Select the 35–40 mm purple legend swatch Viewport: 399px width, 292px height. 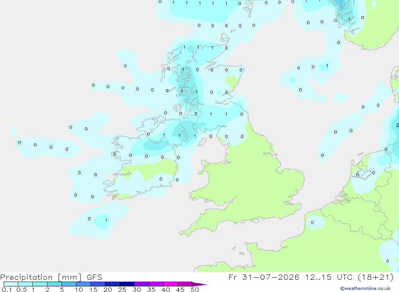(x=156, y=284)
